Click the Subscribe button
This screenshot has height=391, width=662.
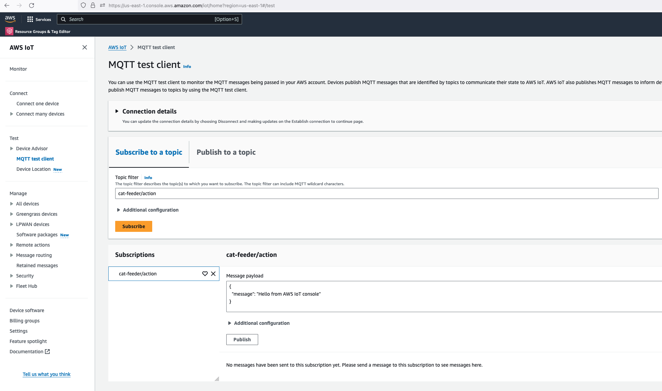(134, 226)
